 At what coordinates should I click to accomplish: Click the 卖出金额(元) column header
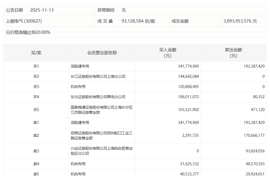[x=233, y=53]
